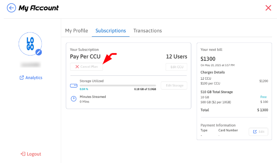Click the Edit Storage button
This screenshot has height=163, width=277.
click(174, 85)
